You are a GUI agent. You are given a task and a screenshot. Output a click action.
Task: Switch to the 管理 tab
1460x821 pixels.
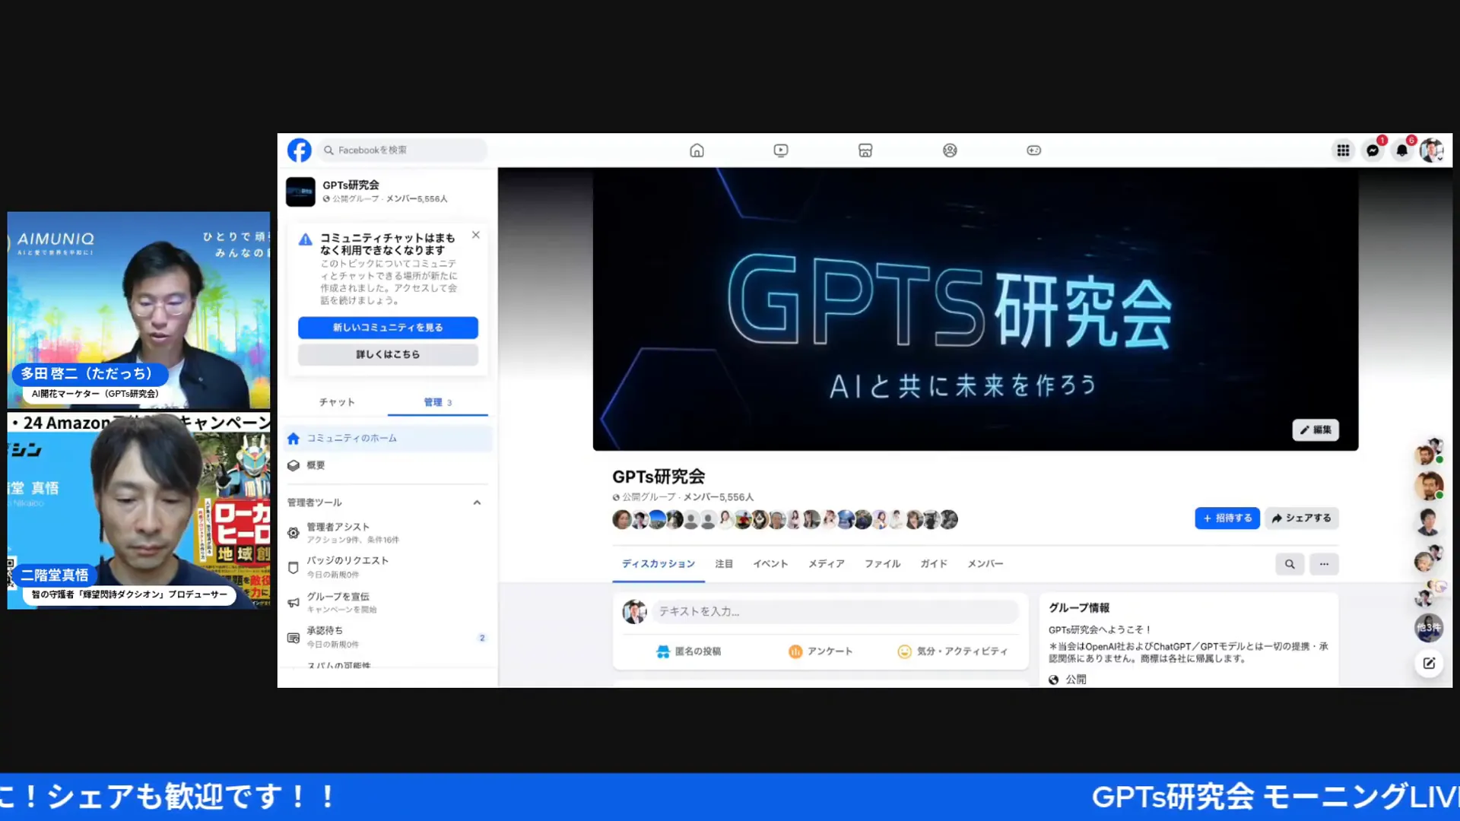tap(438, 402)
